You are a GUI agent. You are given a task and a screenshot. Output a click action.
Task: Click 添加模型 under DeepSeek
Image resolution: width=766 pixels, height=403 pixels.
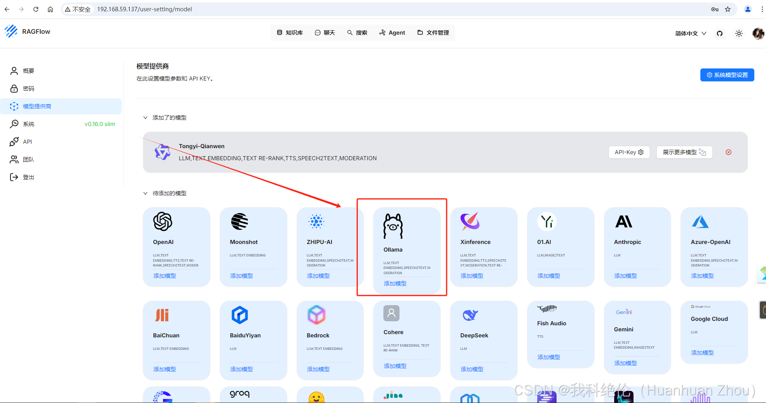472,369
